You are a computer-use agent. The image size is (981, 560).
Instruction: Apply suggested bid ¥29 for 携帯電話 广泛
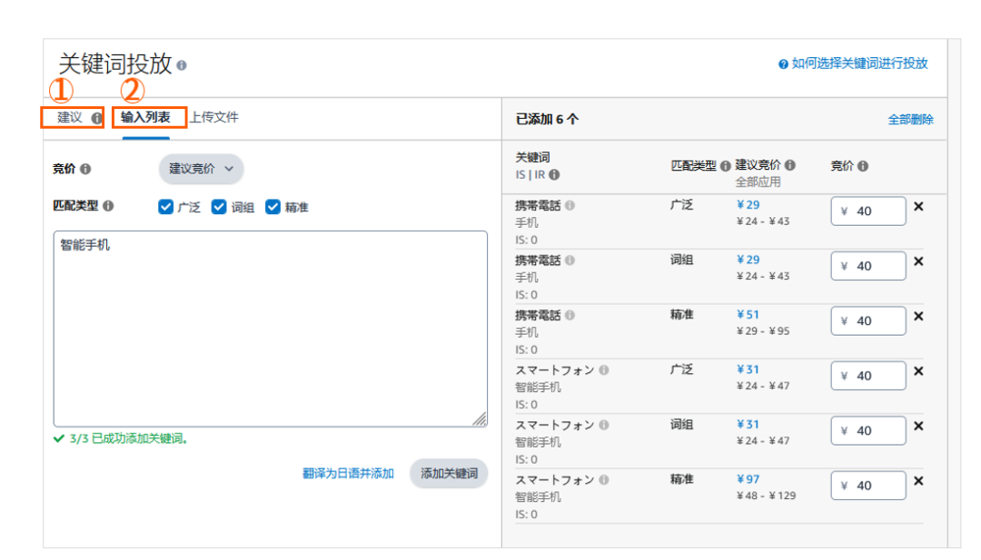point(748,205)
